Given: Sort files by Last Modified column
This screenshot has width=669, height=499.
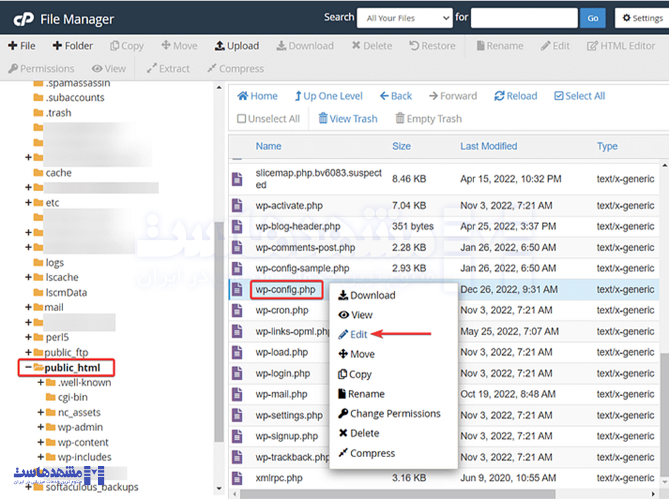Looking at the screenshot, I should click(x=489, y=146).
